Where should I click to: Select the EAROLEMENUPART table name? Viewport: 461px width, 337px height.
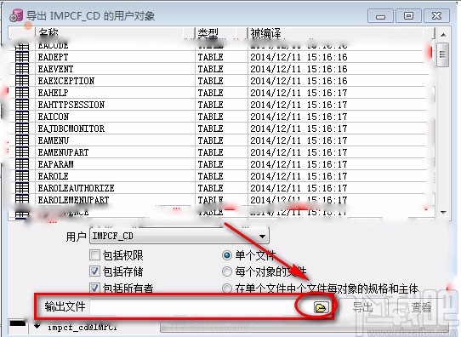click(x=73, y=200)
